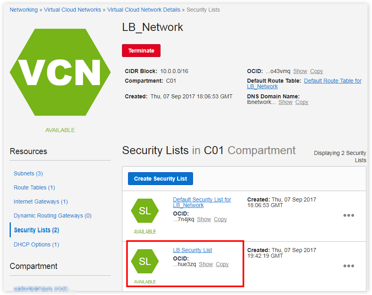Click the SL icon for LB Security List
Screen dimensions: 372x295
(x=144, y=261)
